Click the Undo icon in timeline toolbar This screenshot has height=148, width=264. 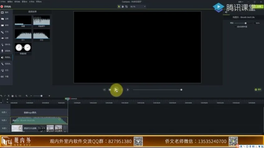tap(1, 96)
